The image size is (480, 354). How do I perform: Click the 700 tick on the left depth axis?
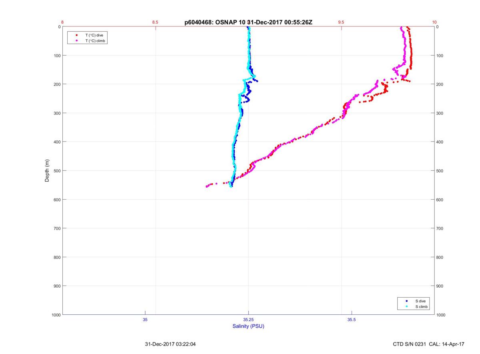pos(57,228)
